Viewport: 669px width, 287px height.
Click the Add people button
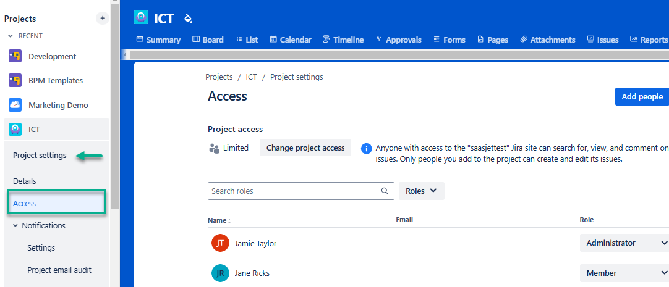pos(642,97)
